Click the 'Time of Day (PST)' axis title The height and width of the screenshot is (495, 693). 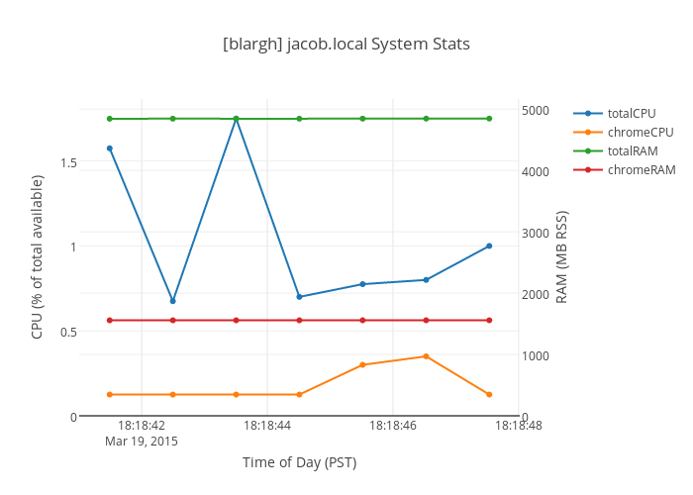299,462
